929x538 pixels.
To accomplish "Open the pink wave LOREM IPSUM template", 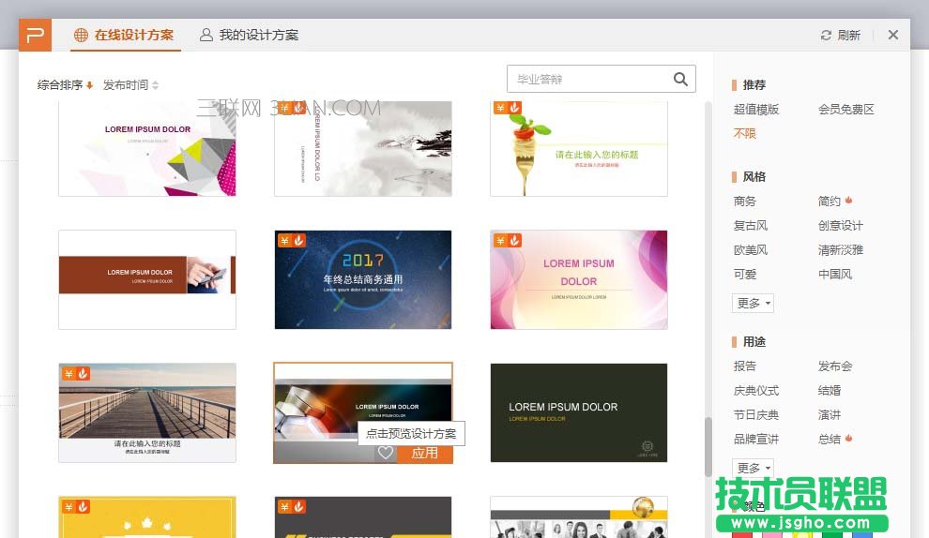I will click(x=579, y=279).
